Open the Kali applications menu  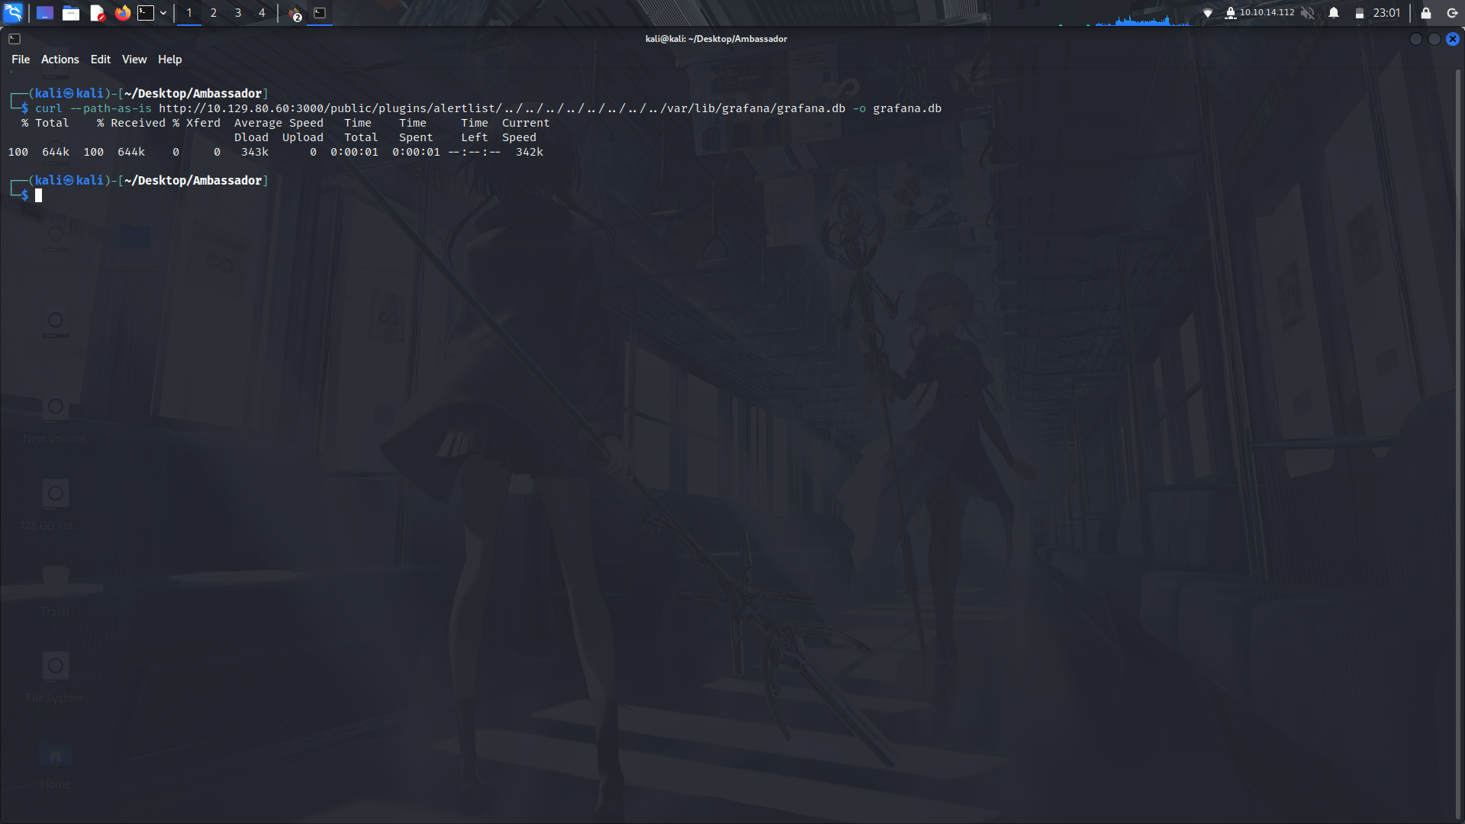(13, 12)
